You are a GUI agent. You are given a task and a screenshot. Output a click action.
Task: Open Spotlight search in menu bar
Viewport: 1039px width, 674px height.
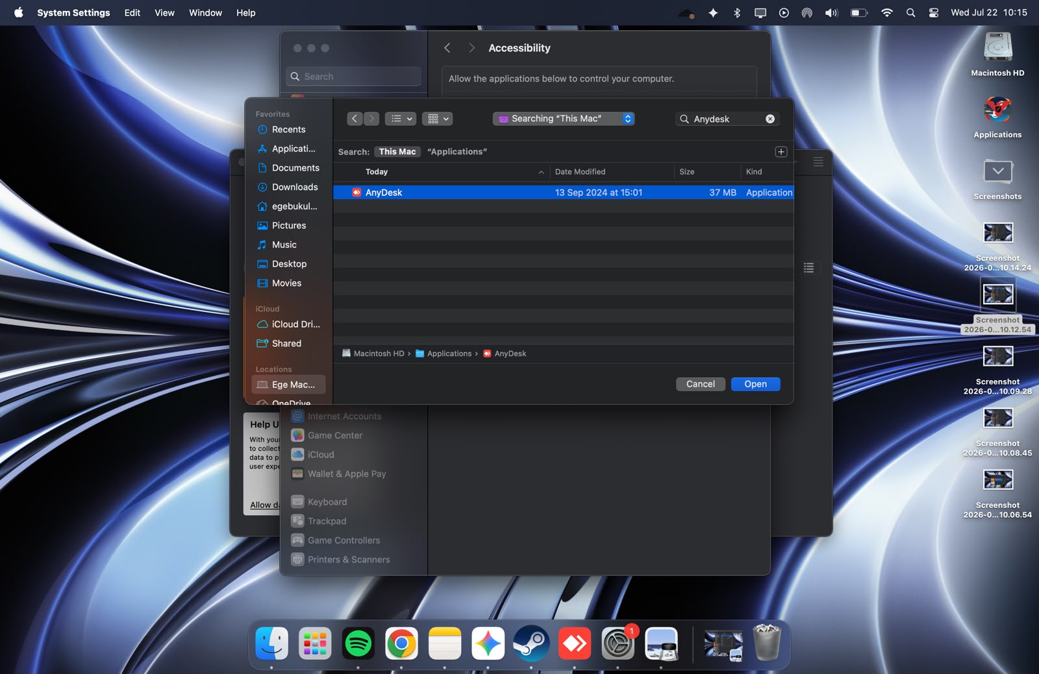[x=910, y=12]
